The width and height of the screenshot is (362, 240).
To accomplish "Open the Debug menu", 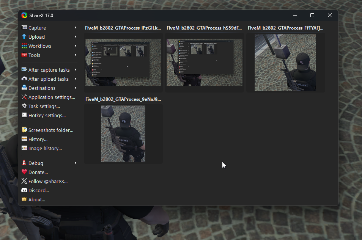I will (x=49, y=163).
